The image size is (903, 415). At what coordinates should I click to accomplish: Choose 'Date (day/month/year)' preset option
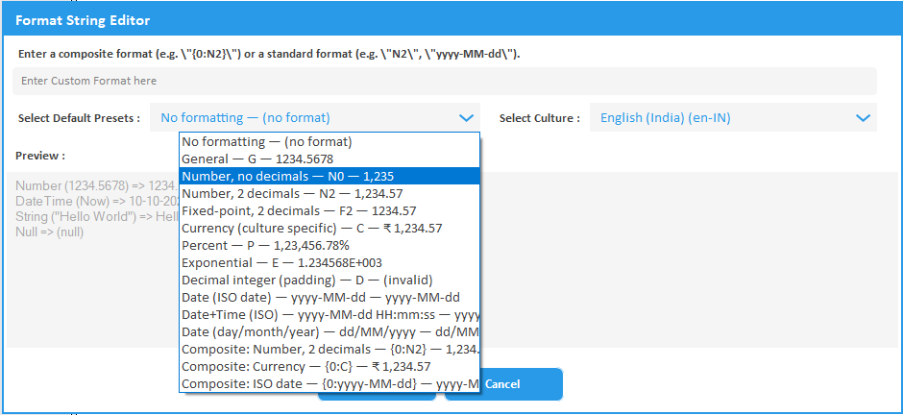tap(329, 331)
